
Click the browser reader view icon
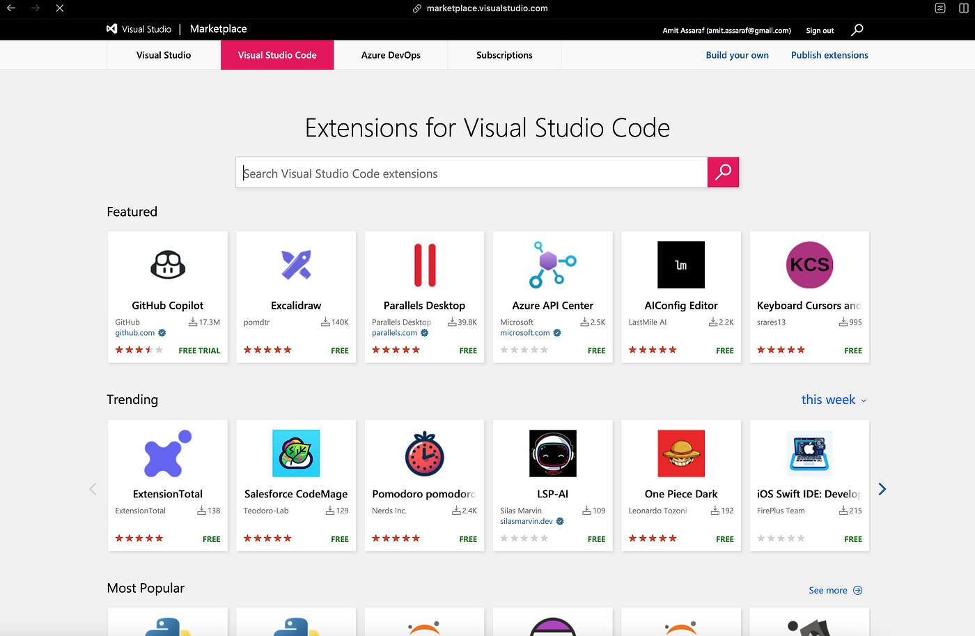pos(940,8)
